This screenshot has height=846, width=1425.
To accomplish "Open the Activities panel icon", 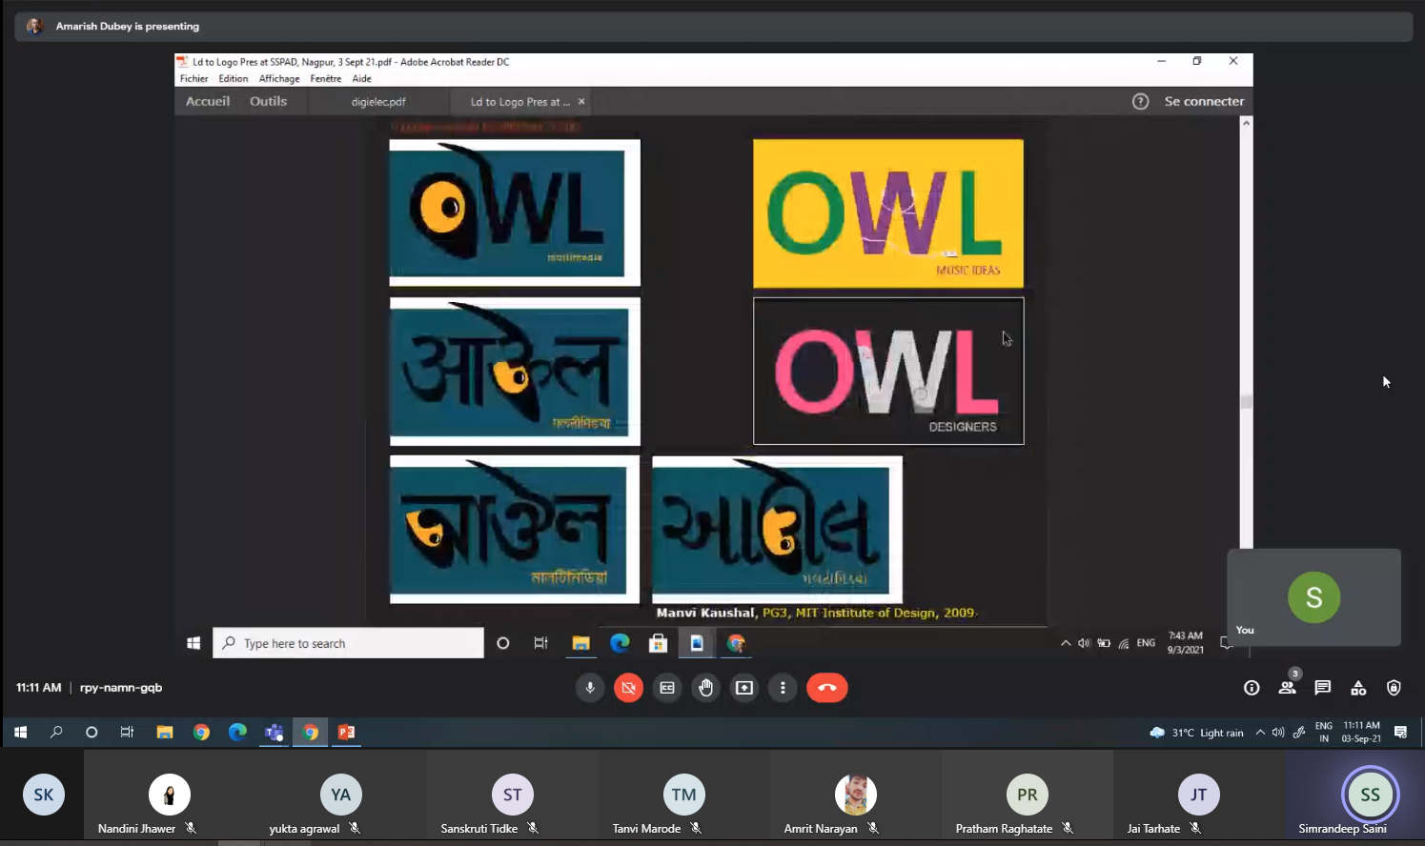I will (x=1358, y=688).
